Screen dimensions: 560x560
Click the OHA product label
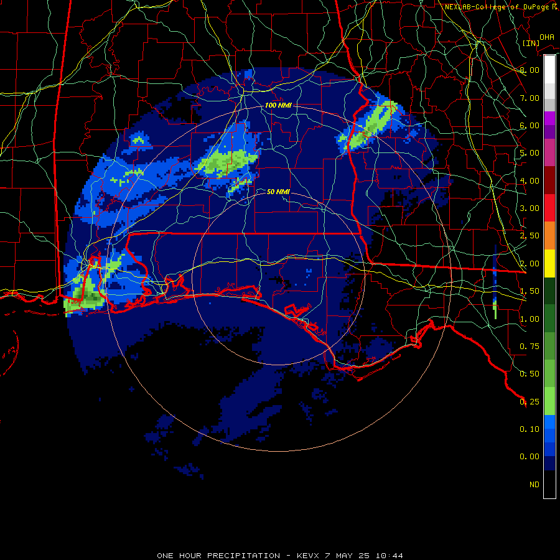pyautogui.click(x=547, y=37)
